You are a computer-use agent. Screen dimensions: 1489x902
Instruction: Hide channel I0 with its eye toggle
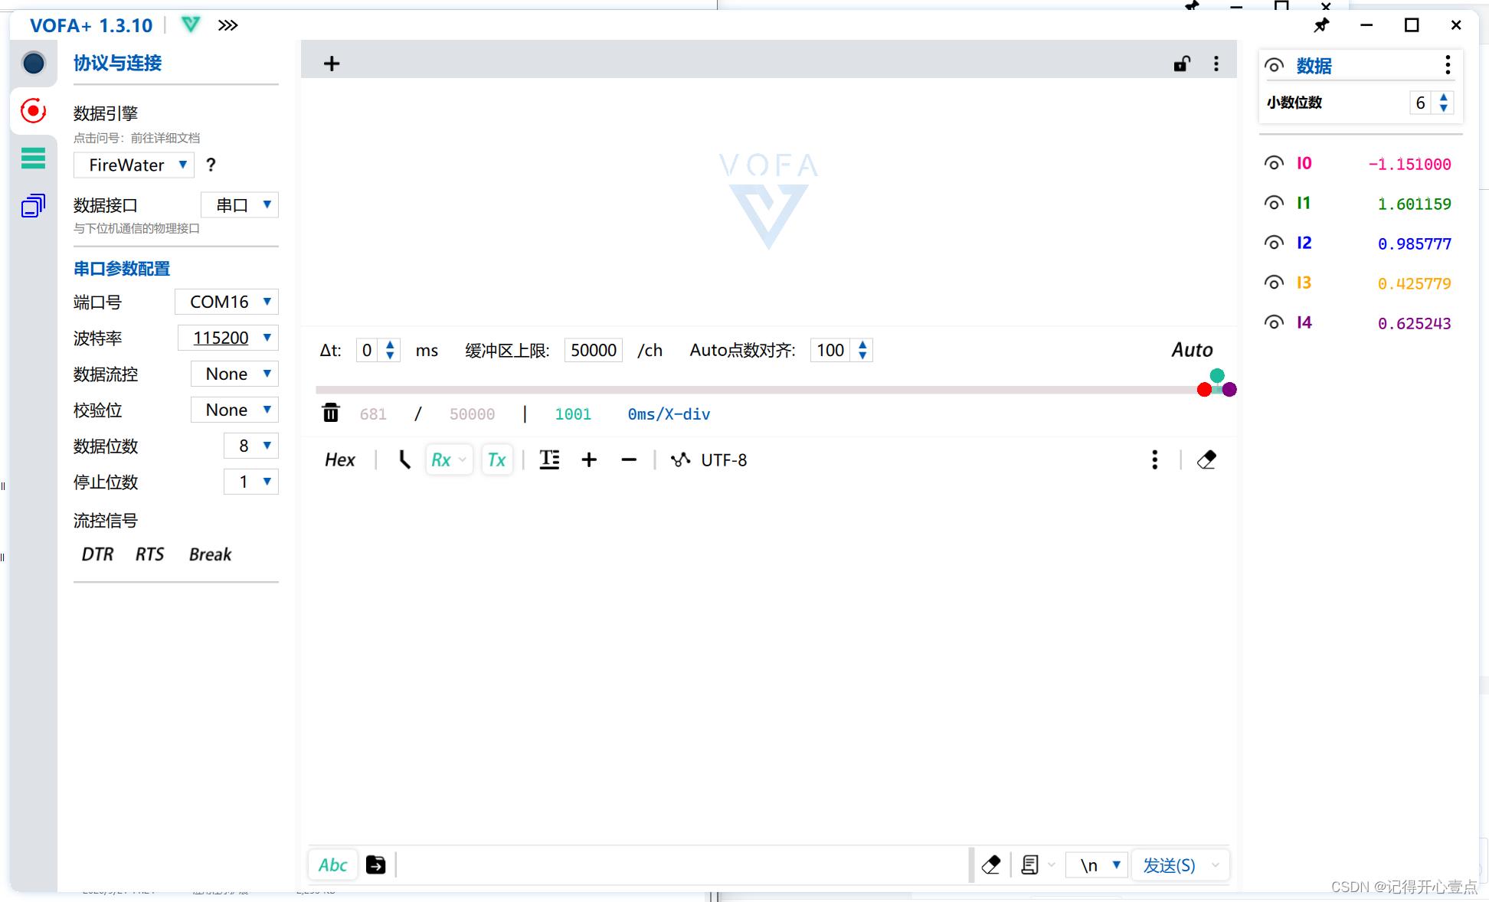pos(1274,163)
